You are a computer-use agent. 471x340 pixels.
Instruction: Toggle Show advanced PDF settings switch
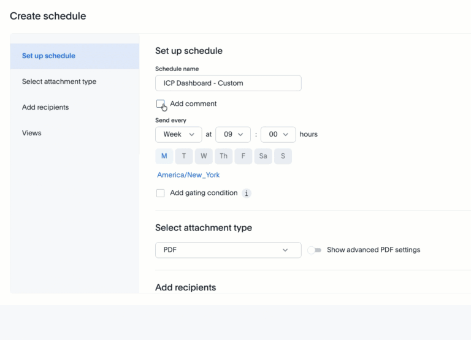(x=315, y=250)
